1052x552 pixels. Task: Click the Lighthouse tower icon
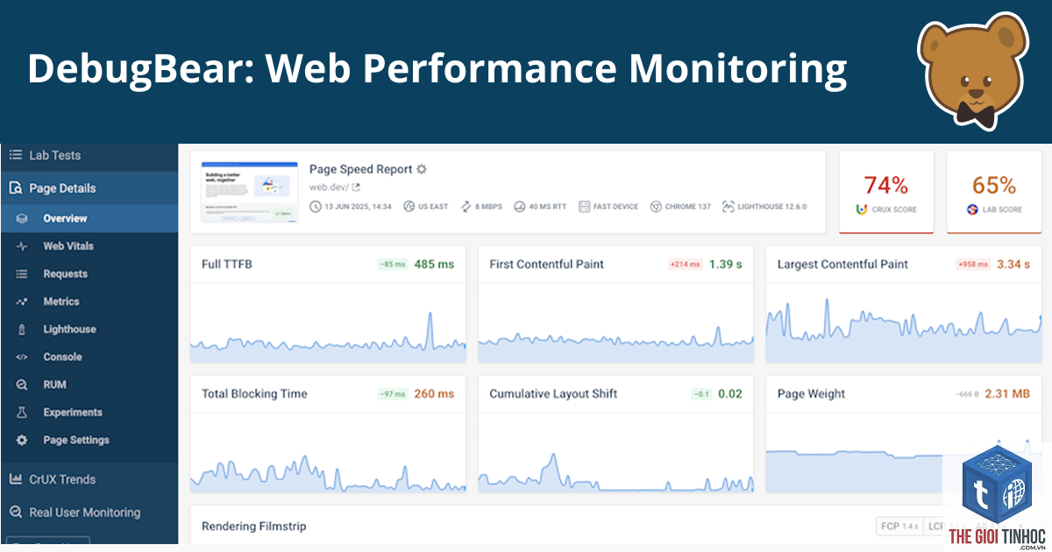22,329
